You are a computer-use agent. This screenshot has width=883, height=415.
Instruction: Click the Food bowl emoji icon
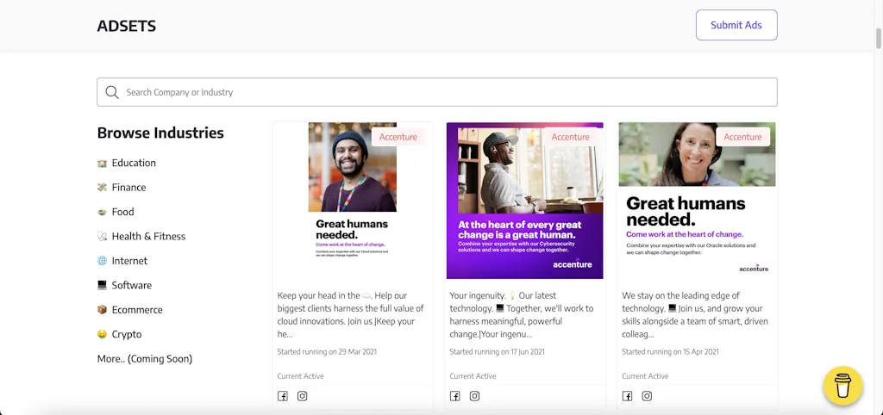coord(102,212)
